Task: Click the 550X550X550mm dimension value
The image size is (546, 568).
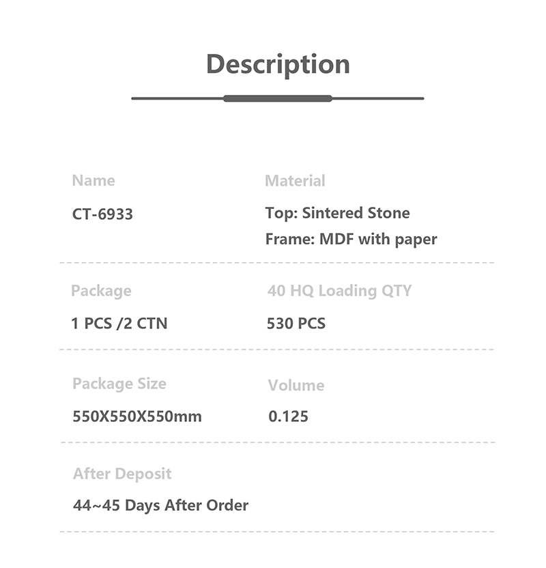Action: click(137, 416)
